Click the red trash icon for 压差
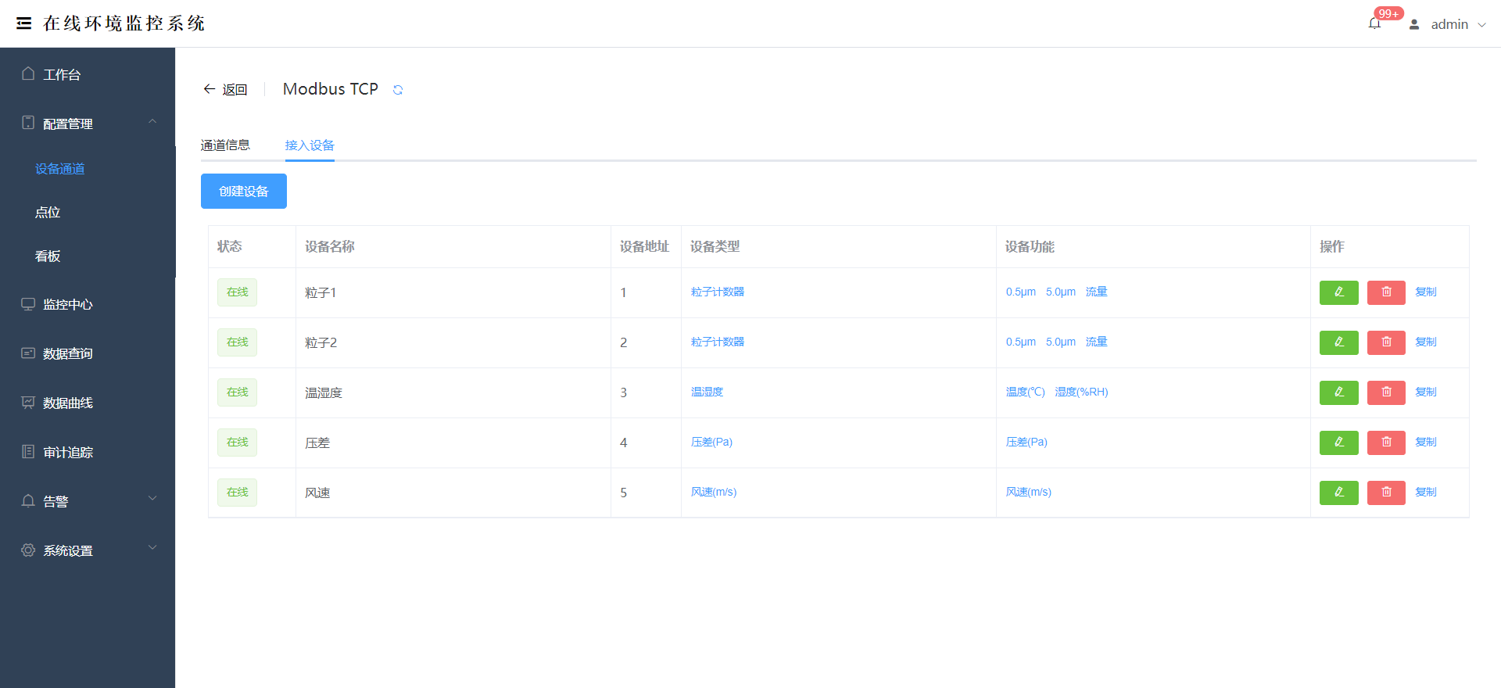Screen dimensions: 1501x688 click(x=1386, y=443)
